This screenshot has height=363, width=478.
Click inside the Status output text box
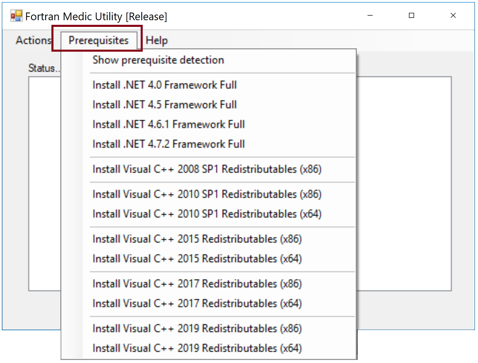coord(404,184)
